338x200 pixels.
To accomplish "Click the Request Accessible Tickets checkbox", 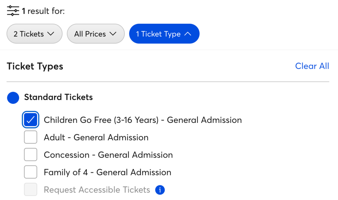I will pos(31,190).
